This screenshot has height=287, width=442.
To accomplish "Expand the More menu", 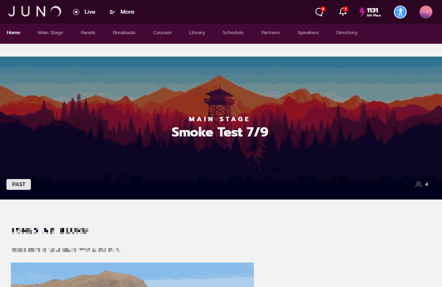I will click(122, 12).
